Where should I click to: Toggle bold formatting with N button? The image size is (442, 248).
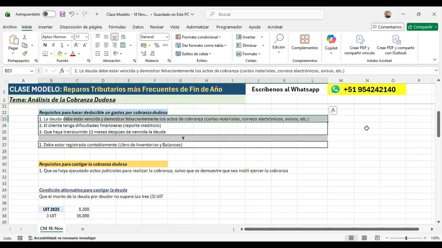tap(45, 45)
